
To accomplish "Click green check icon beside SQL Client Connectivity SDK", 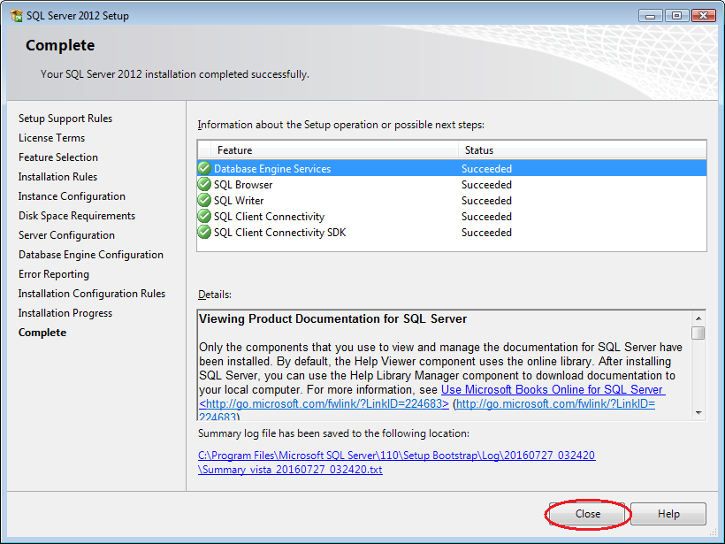I will (x=204, y=233).
